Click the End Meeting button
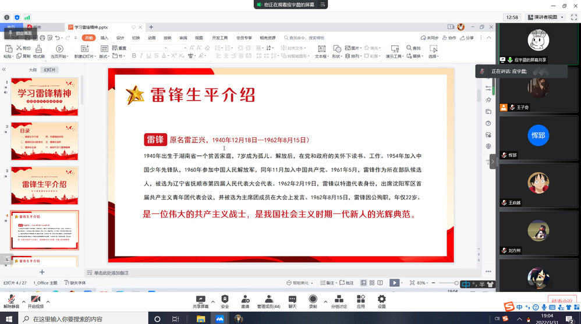The image size is (581, 324). tap(562, 301)
